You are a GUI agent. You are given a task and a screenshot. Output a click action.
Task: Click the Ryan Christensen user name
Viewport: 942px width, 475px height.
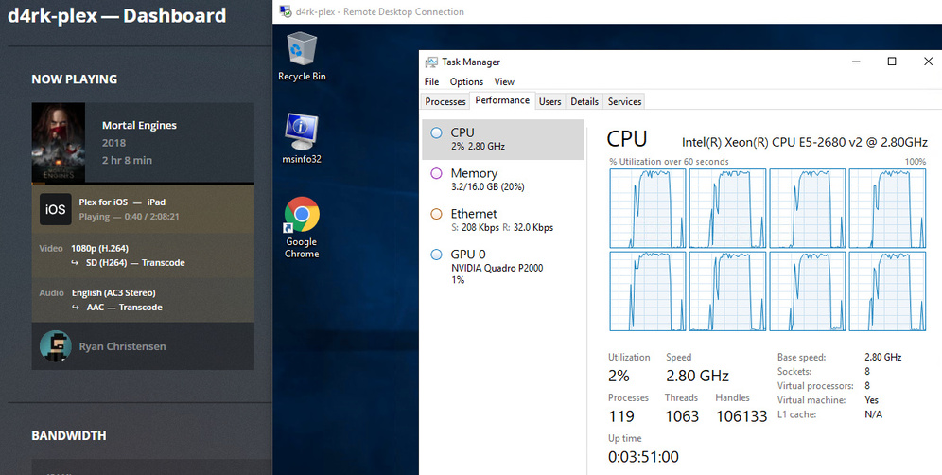123,347
